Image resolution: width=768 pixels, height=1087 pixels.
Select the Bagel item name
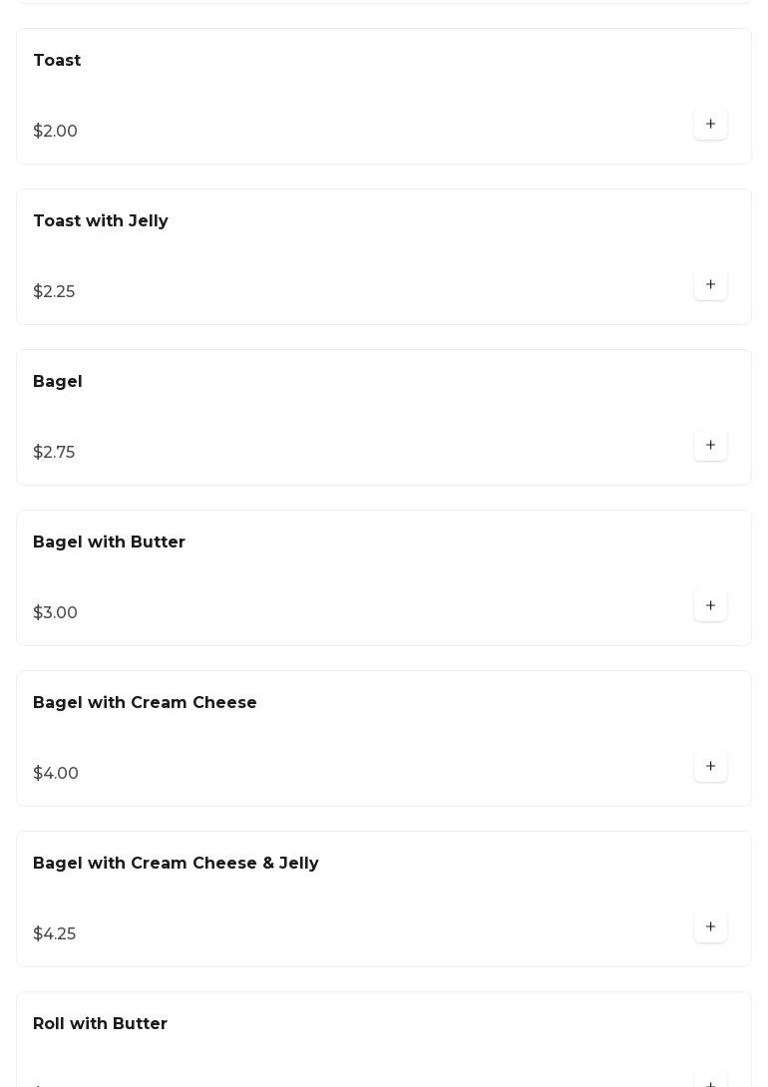click(x=58, y=382)
